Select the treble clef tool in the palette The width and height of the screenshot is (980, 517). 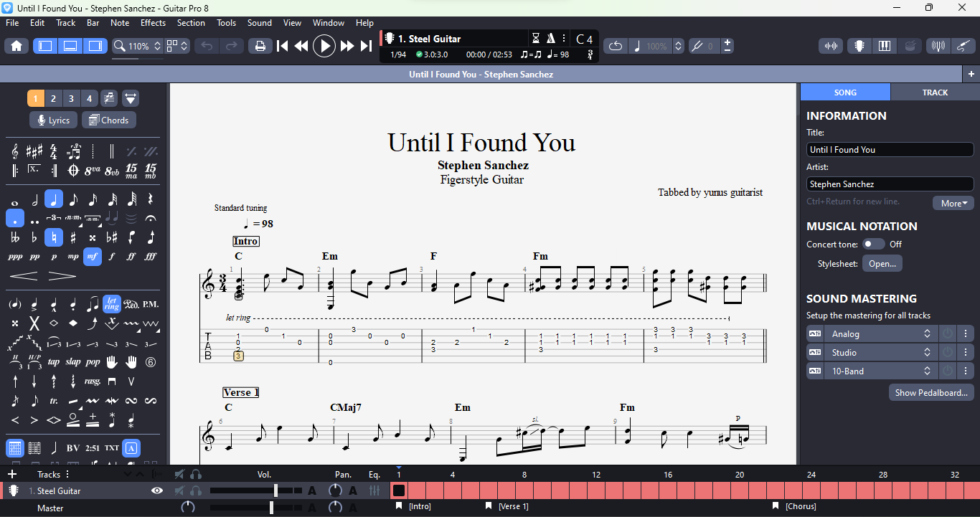click(x=15, y=151)
